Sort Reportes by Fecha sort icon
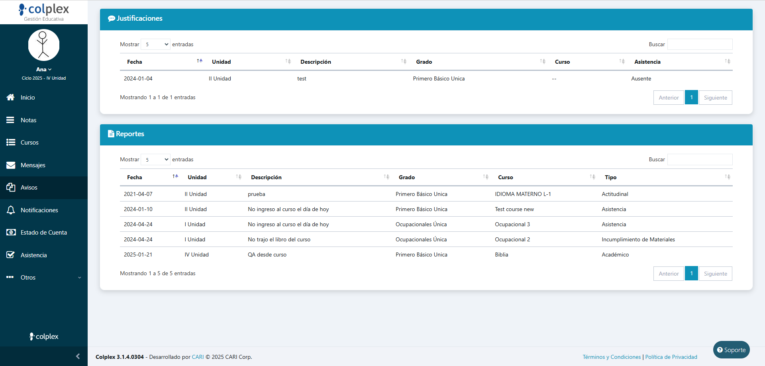Viewport: 765px width, 366px height. pos(175,176)
